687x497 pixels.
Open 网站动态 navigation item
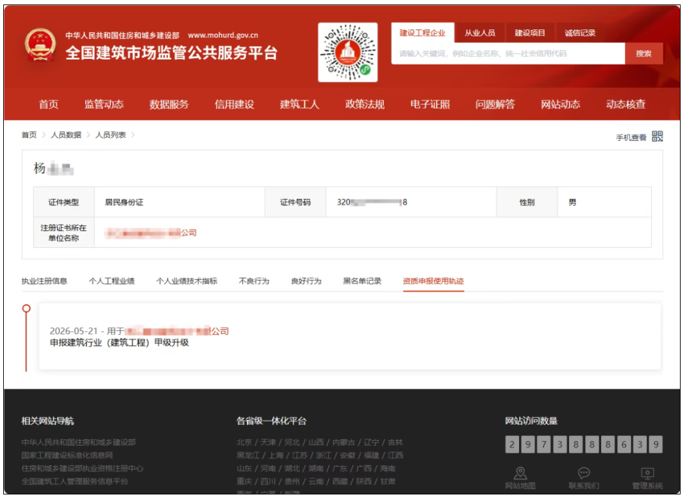coord(561,104)
